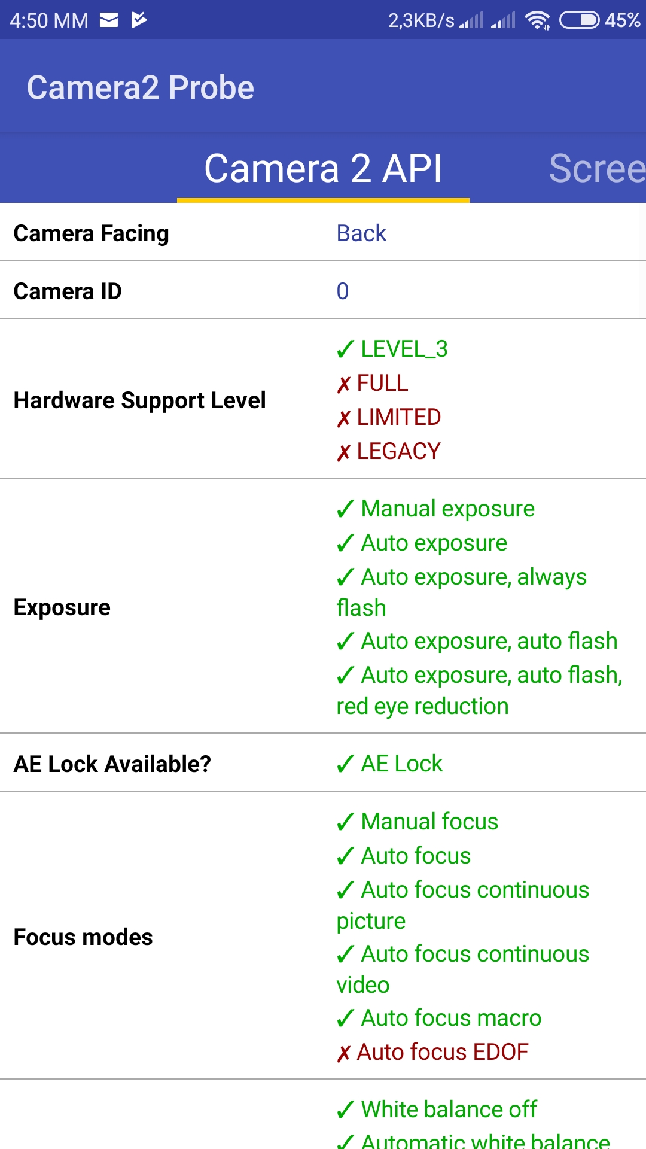Tap the Manual focus entry

(x=429, y=822)
